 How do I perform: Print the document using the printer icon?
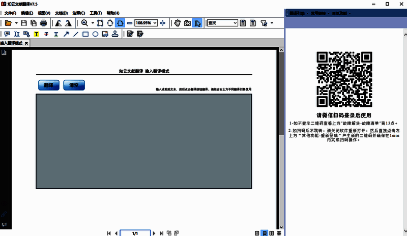pos(44,23)
